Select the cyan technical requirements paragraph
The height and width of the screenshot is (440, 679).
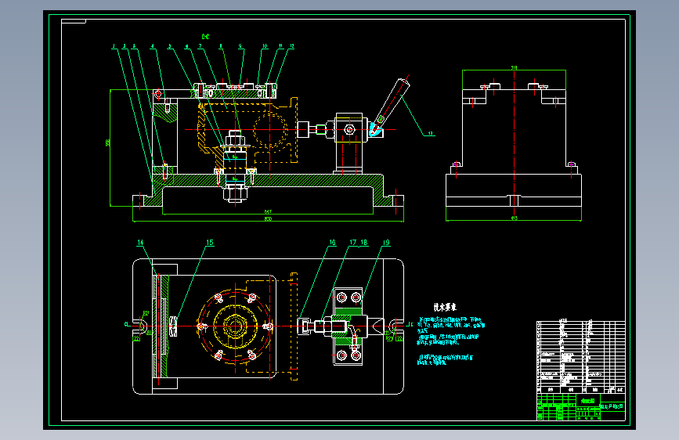coord(450,341)
